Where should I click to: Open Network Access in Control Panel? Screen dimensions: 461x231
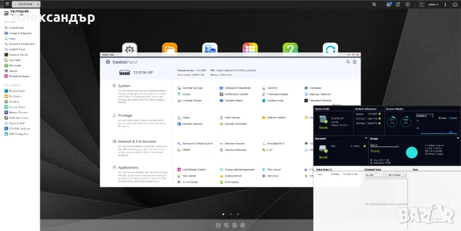point(232,144)
